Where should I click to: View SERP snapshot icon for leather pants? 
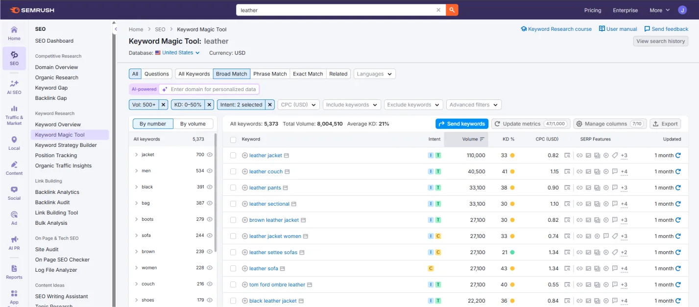[x=567, y=188]
